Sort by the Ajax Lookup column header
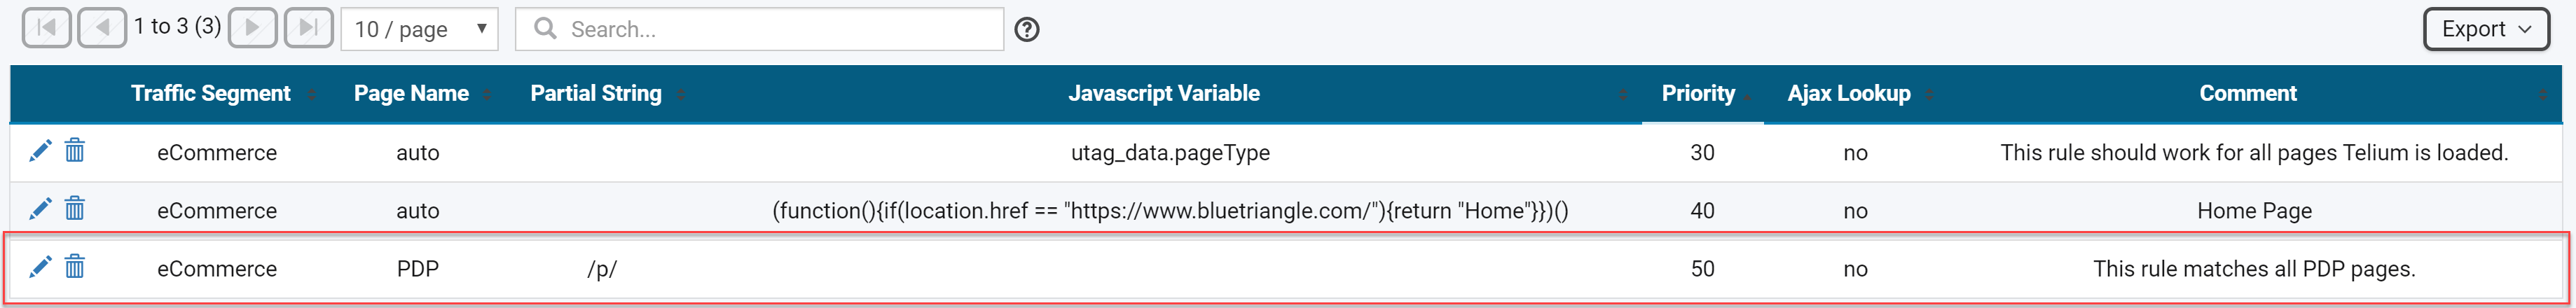 click(1849, 94)
